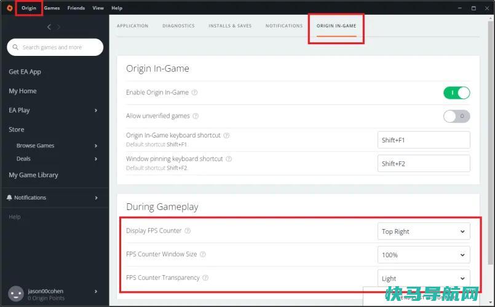Screen dimensions: 495x307
Task: Switch to the Diagnostics tab
Action: tap(179, 26)
